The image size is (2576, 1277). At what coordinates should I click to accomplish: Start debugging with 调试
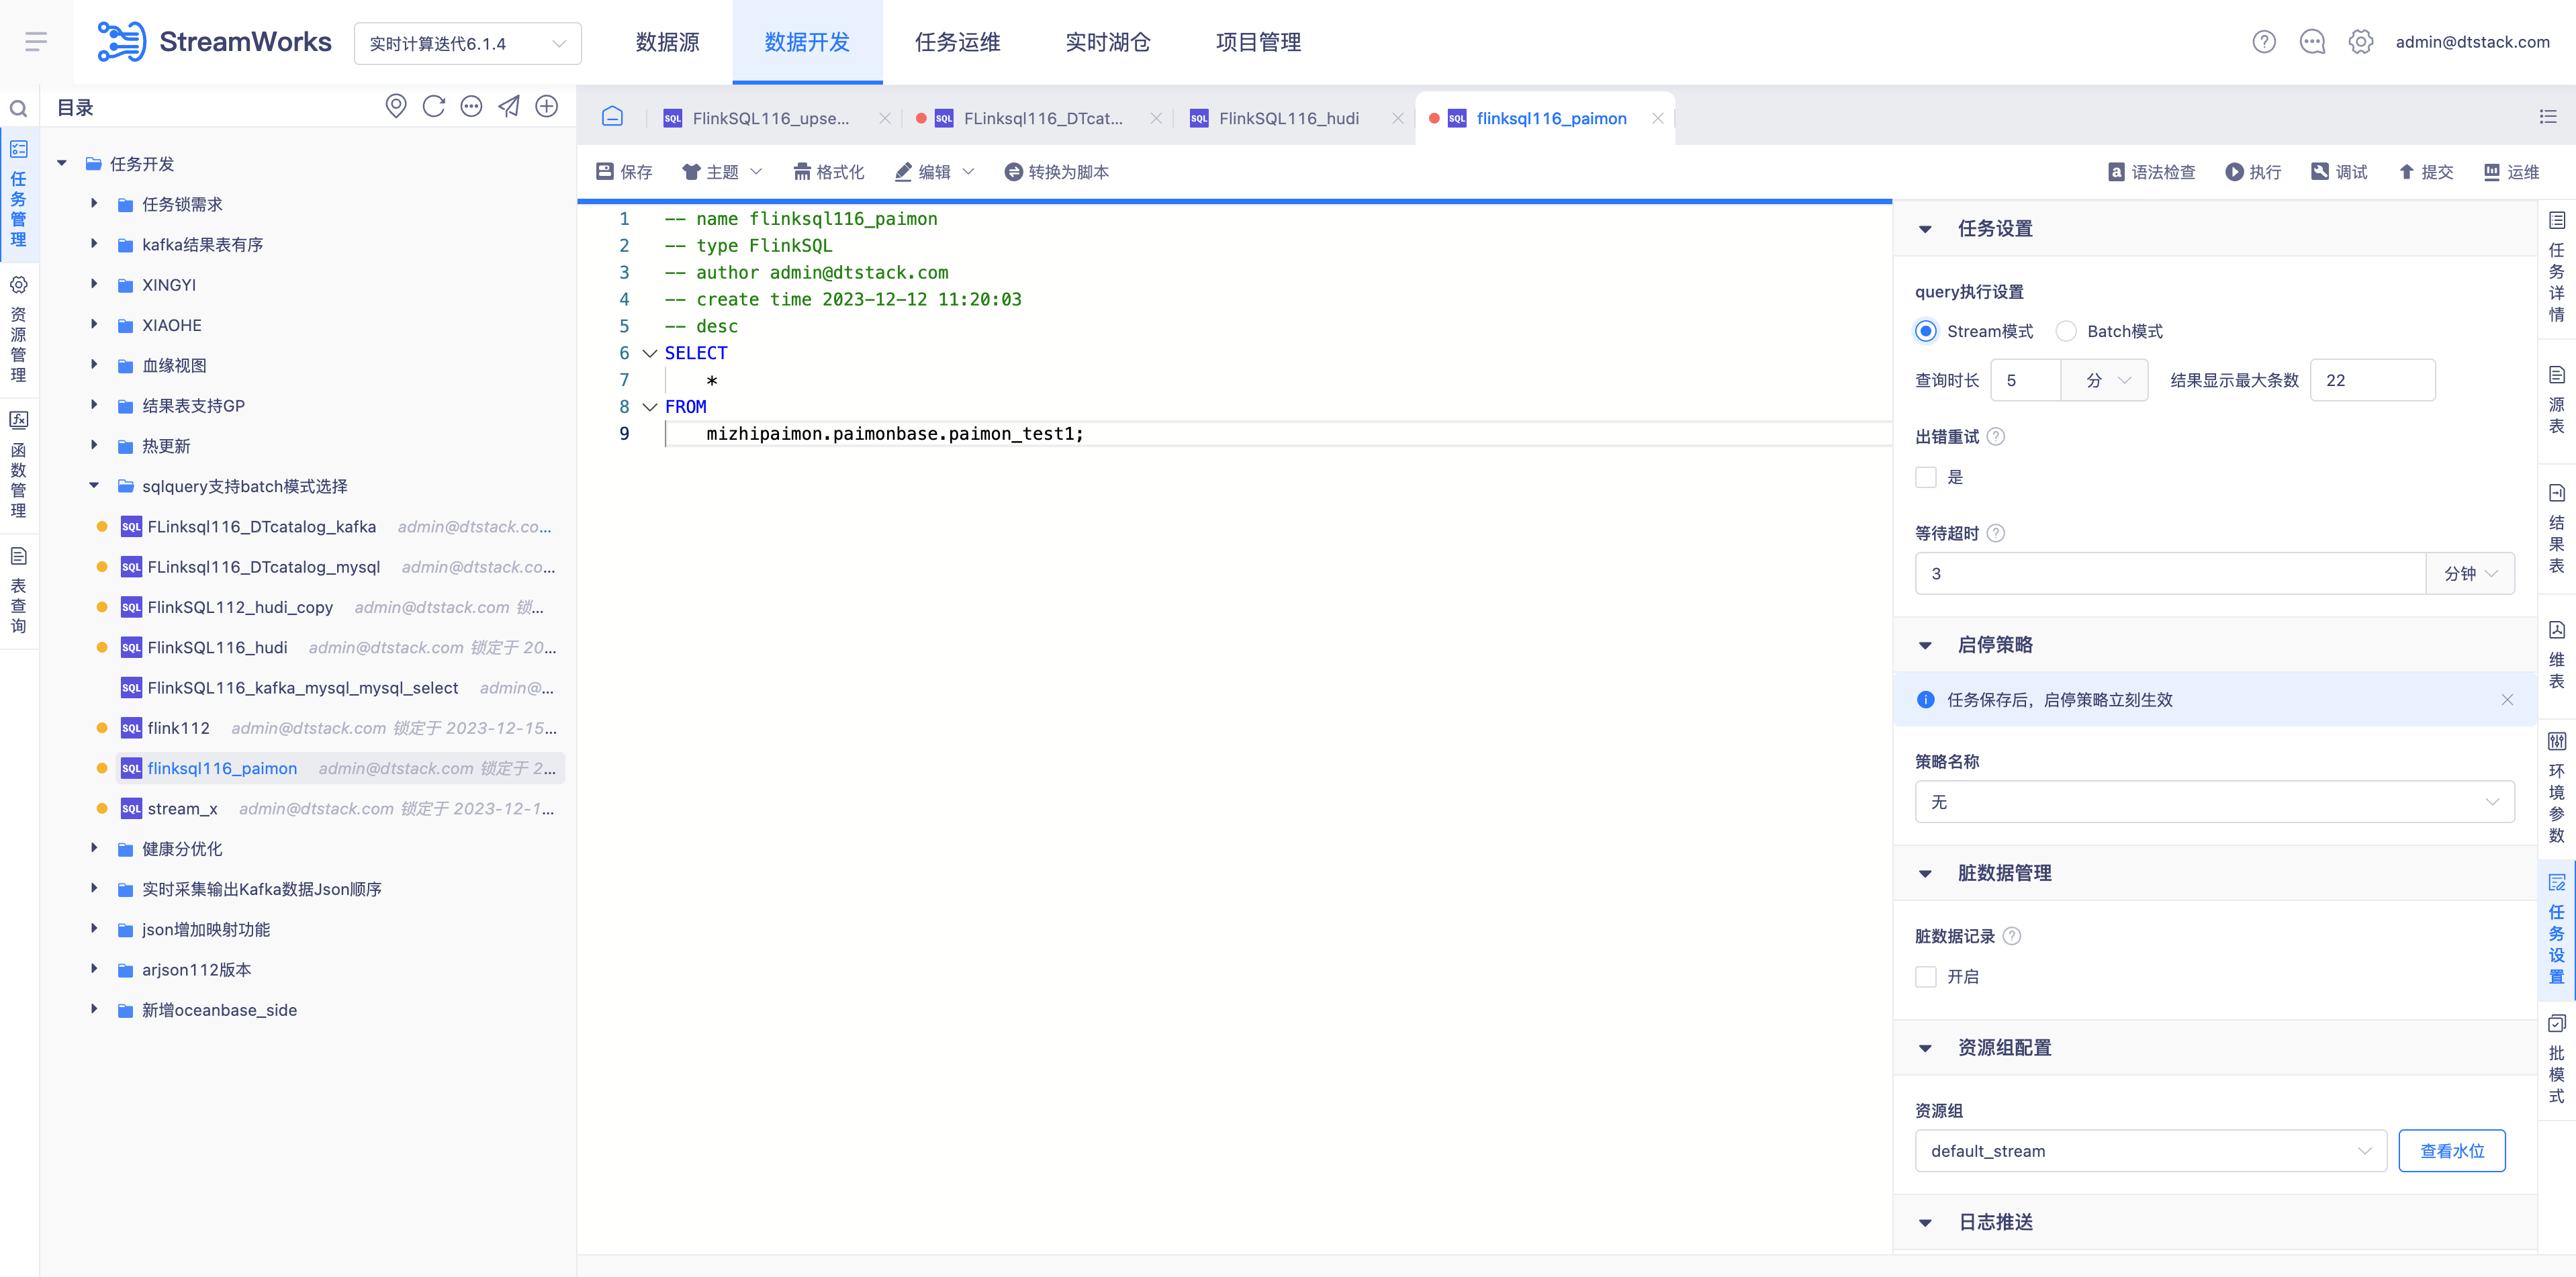point(2339,172)
